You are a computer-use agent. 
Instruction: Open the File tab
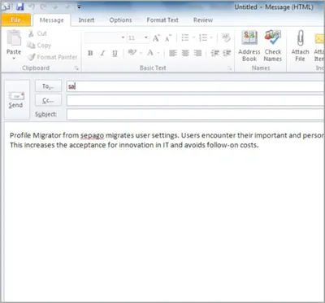coord(16,20)
